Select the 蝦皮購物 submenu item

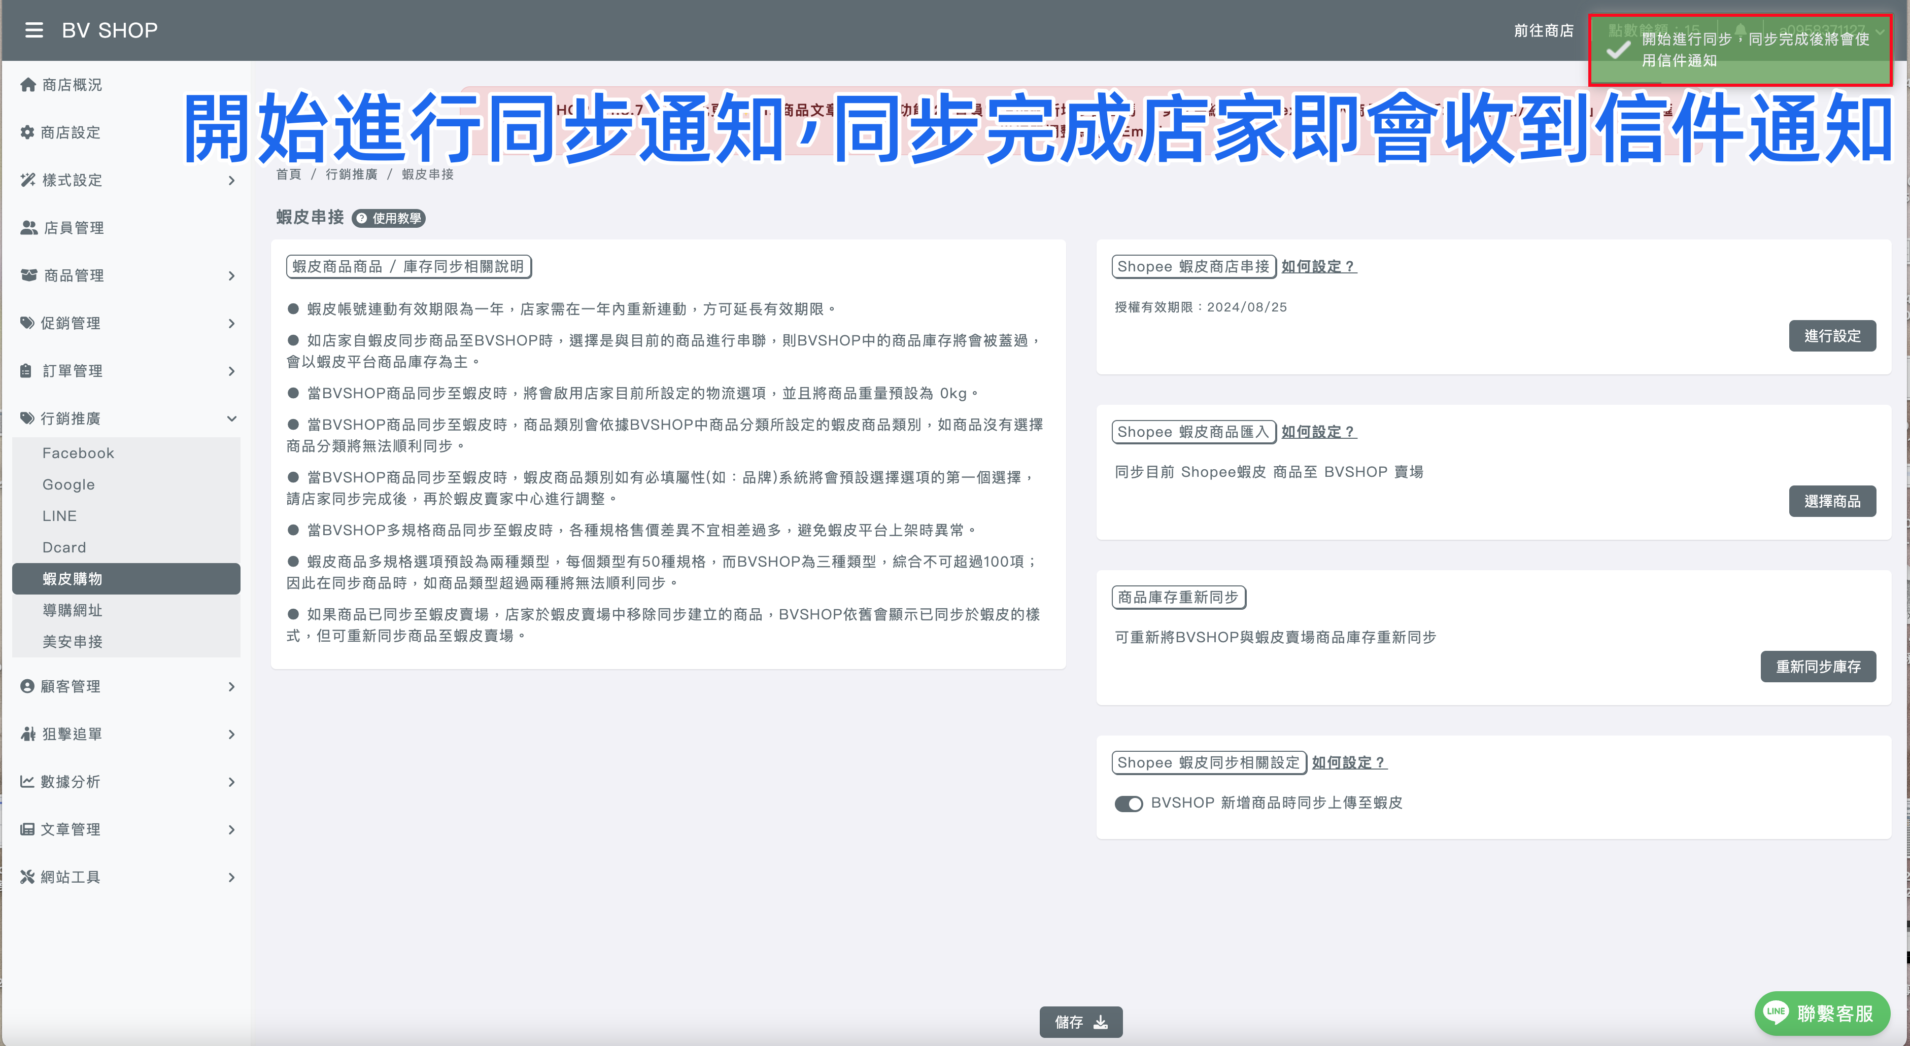coord(126,579)
